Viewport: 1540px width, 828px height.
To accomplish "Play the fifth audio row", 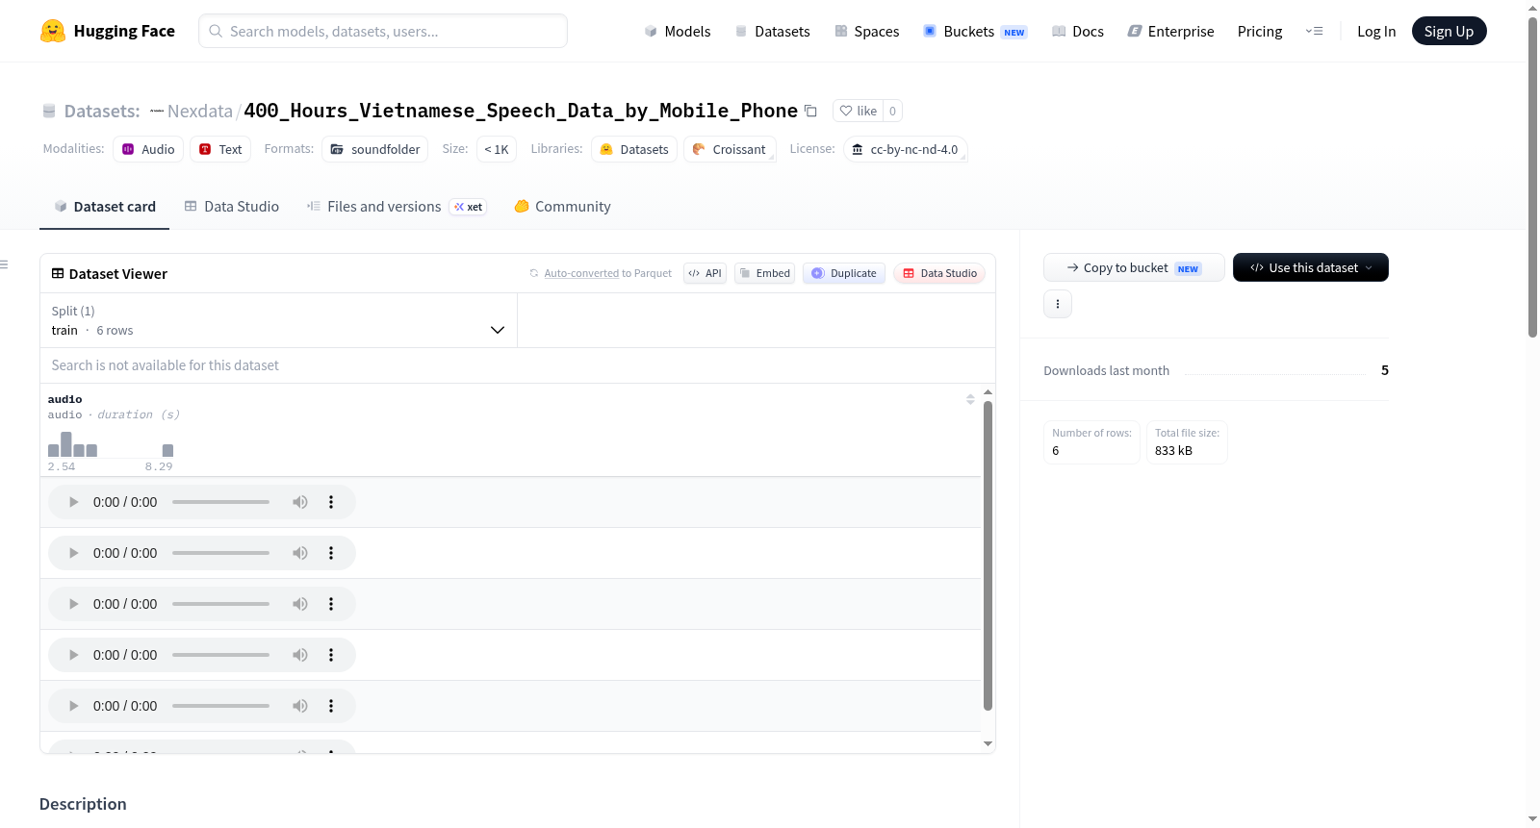I will point(73,706).
